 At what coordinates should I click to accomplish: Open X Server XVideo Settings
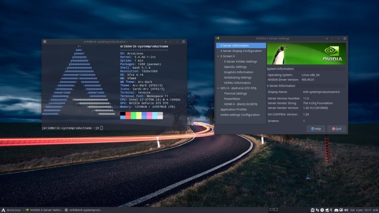[x=241, y=62]
